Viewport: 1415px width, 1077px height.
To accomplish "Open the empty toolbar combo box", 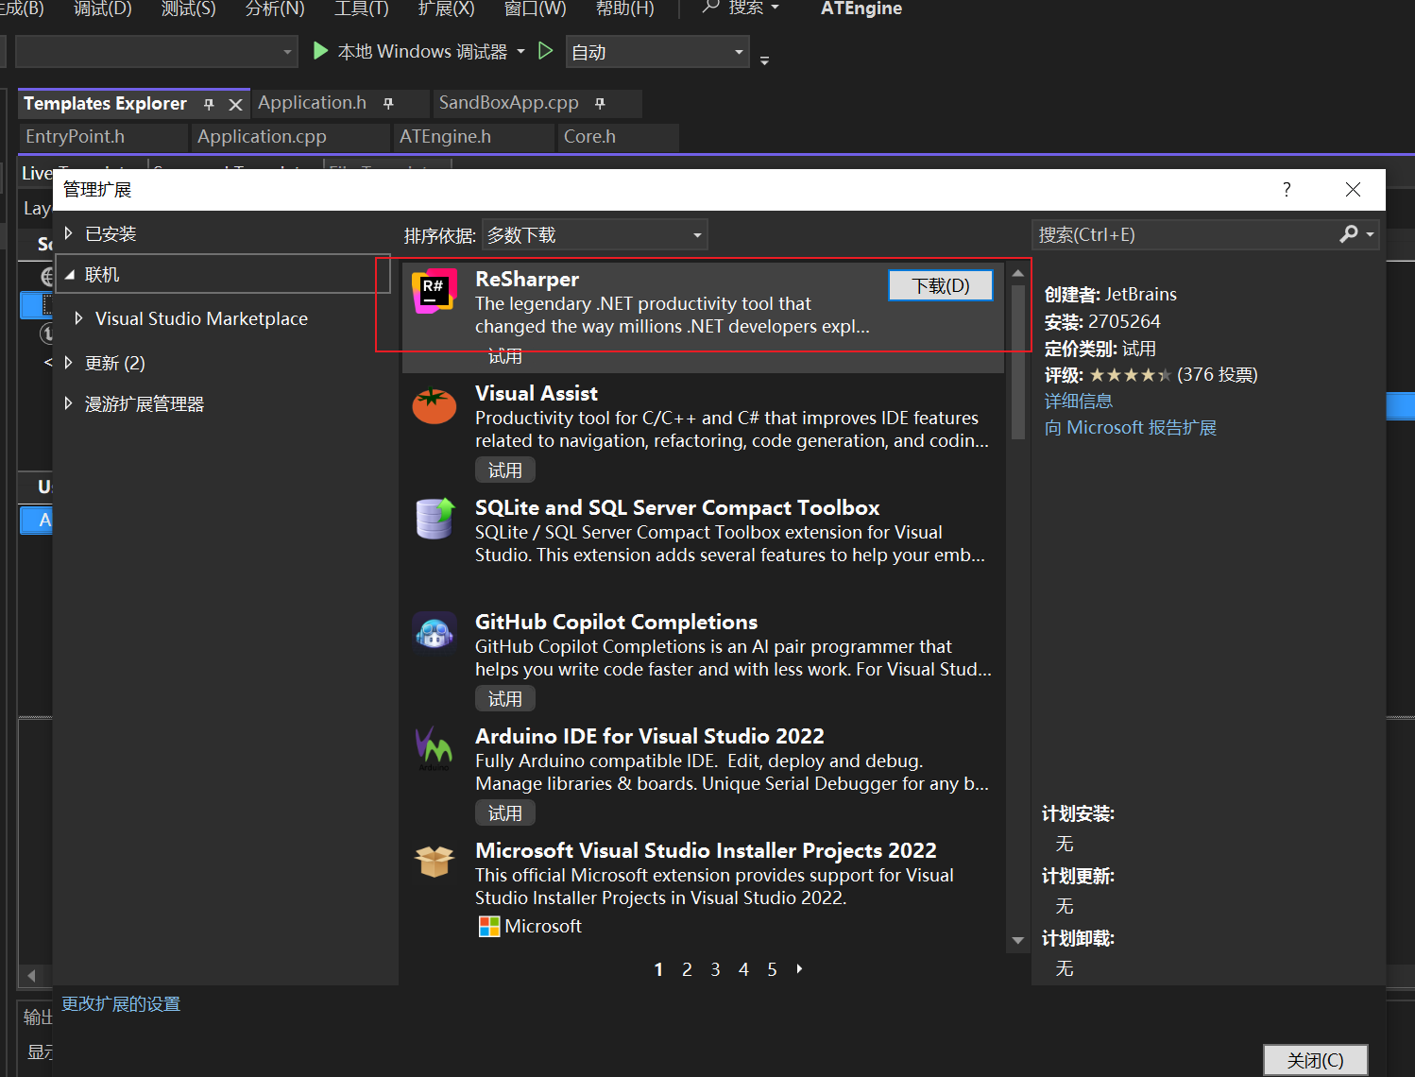I will click(157, 52).
